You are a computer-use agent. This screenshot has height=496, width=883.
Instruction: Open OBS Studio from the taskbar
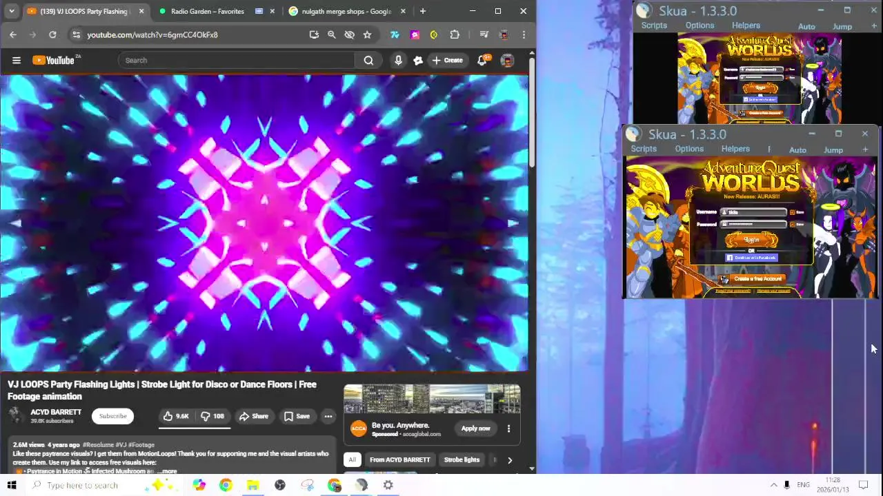[280, 485]
